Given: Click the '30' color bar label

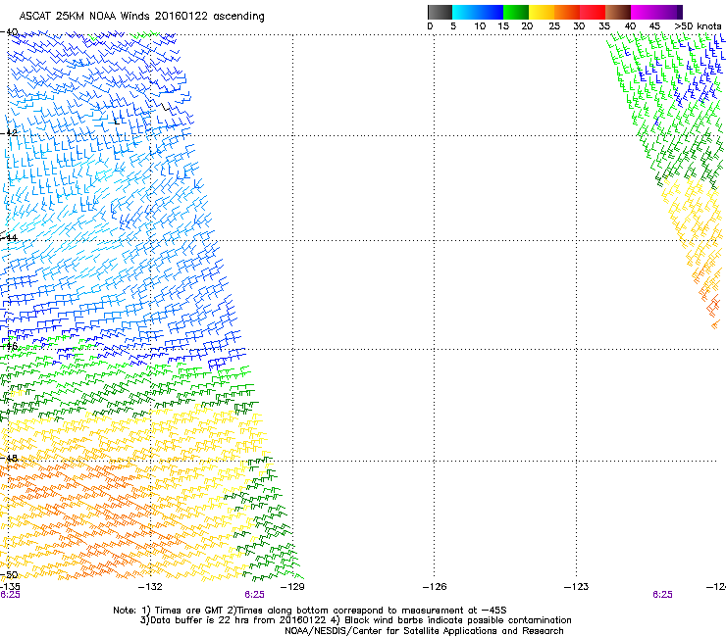Looking at the screenshot, I should pyautogui.click(x=579, y=26).
